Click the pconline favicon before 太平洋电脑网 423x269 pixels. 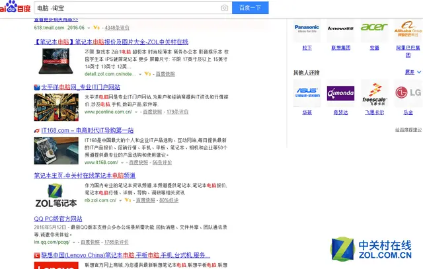(37, 87)
